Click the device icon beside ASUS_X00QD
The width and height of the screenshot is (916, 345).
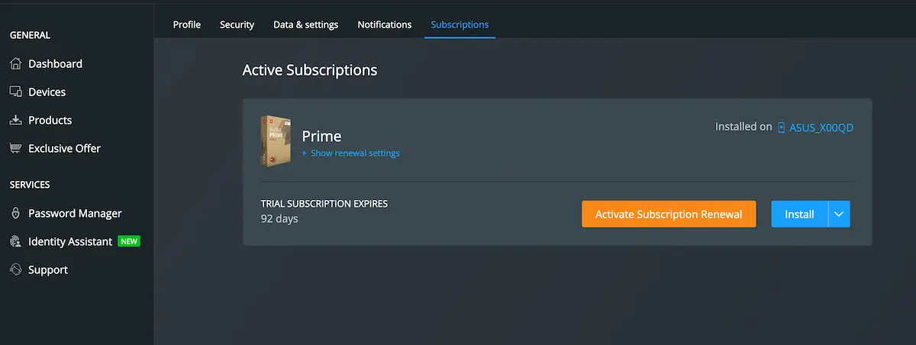tap(781, 127)
